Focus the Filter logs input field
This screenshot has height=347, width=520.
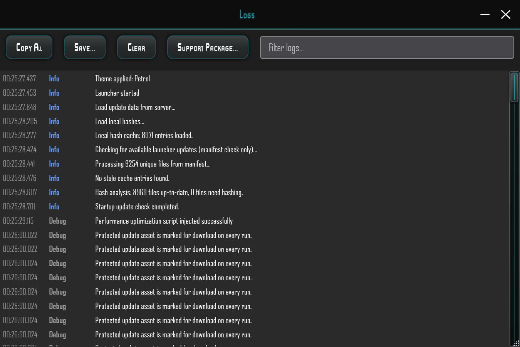coord(387,47)
